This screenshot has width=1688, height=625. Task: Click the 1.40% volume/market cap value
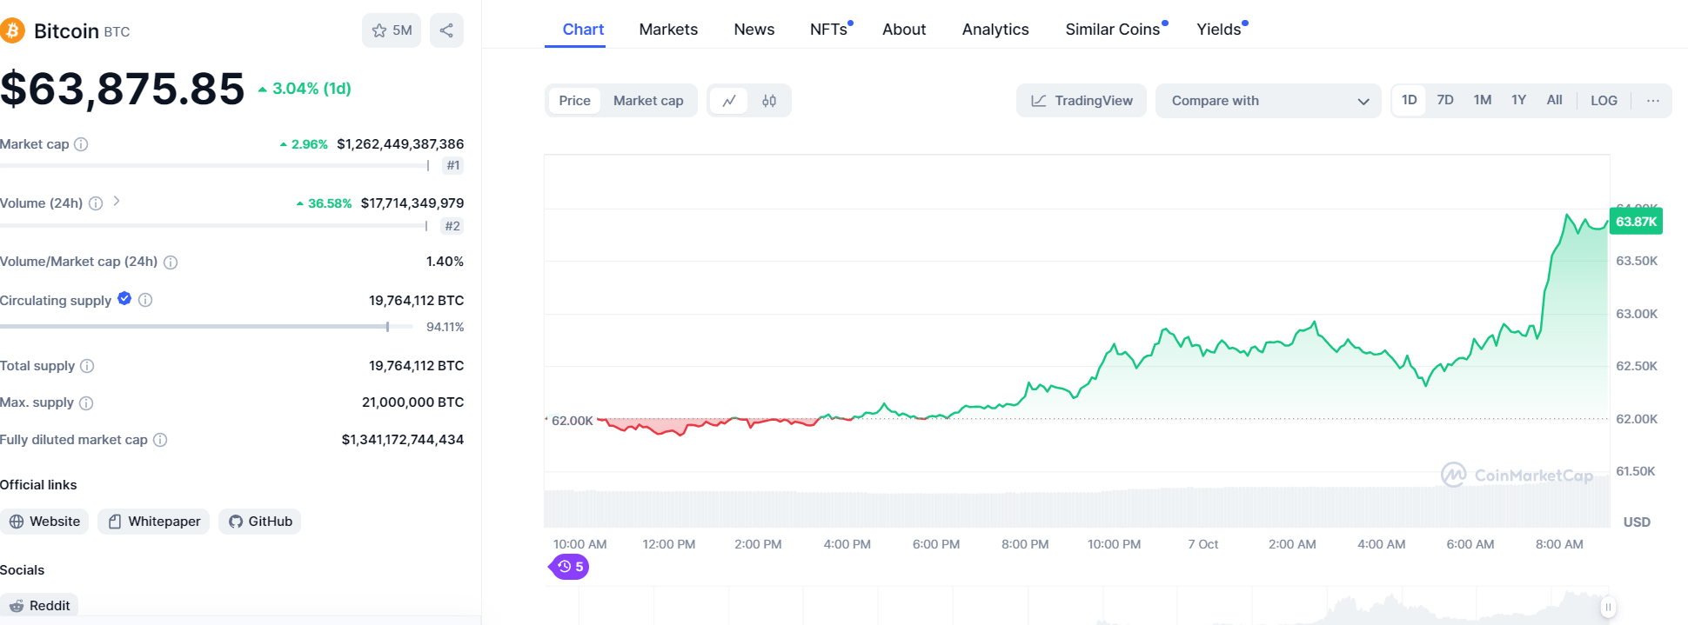[445, 262]
